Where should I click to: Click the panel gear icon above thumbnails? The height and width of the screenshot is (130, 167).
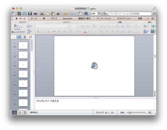tap(30, 37)
